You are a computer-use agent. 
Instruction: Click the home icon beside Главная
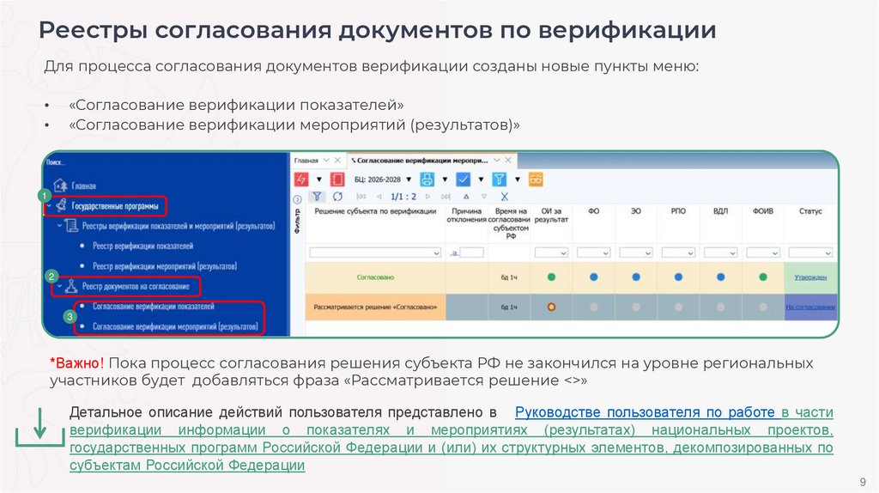[x=60, y=185]
